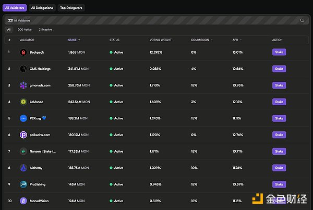This screenshot has width=313, height=210.
Task: Open the validator search icon
Action: (x=302, y=20)
